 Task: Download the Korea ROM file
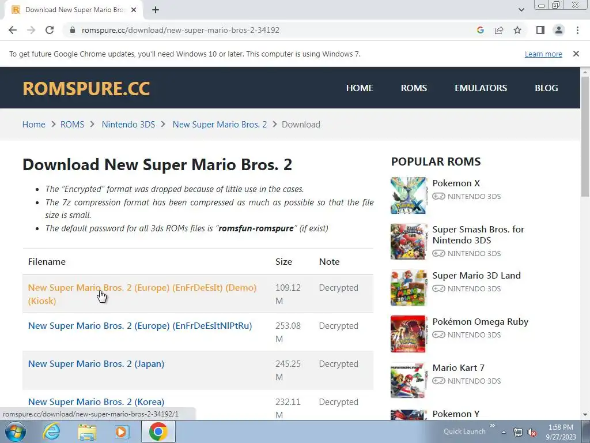point(96,401)
